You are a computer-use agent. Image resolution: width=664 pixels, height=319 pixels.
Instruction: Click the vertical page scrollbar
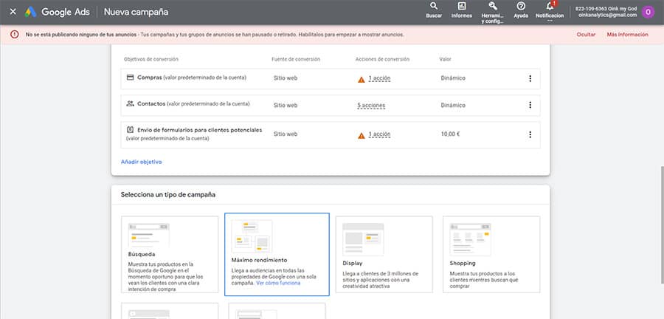[662, 224]
